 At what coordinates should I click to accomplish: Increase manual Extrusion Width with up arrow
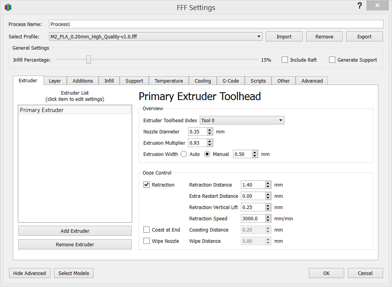(255, 152)
